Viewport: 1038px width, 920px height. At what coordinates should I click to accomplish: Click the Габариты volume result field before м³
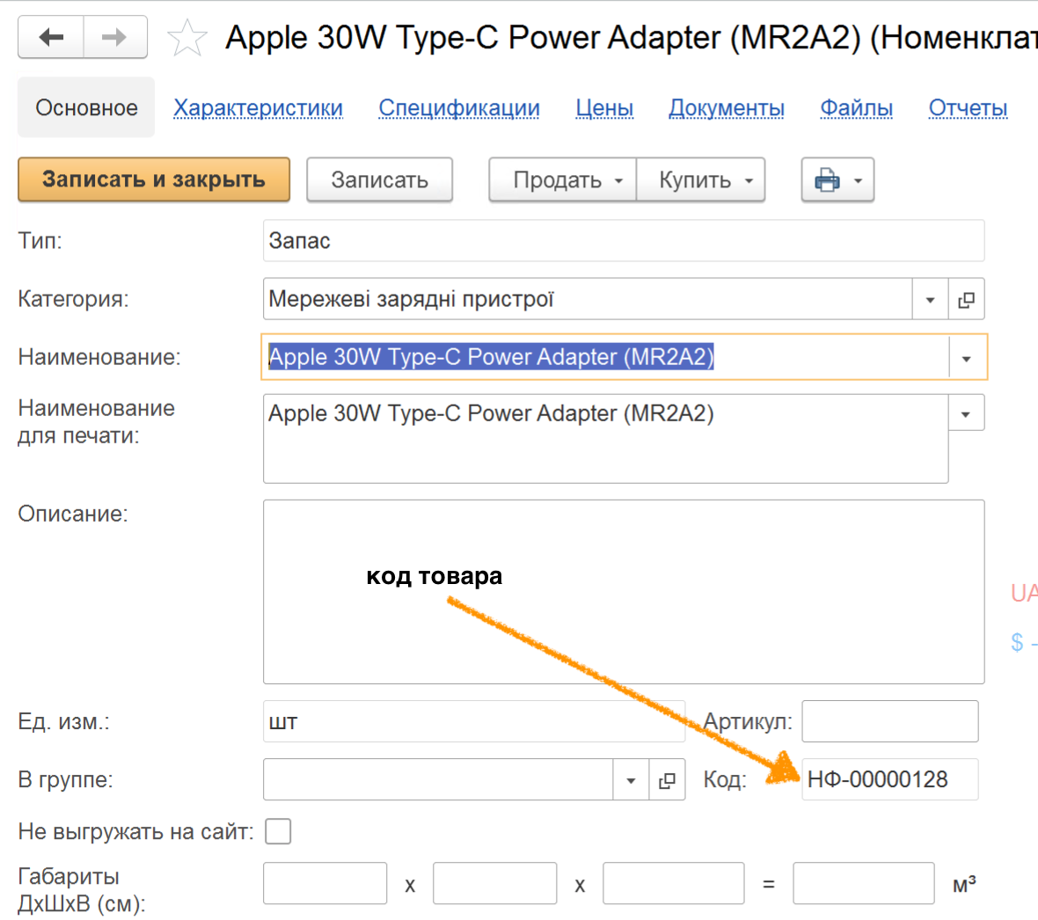[x=864, y=884]
